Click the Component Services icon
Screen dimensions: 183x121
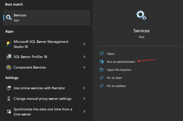point(9,67)
